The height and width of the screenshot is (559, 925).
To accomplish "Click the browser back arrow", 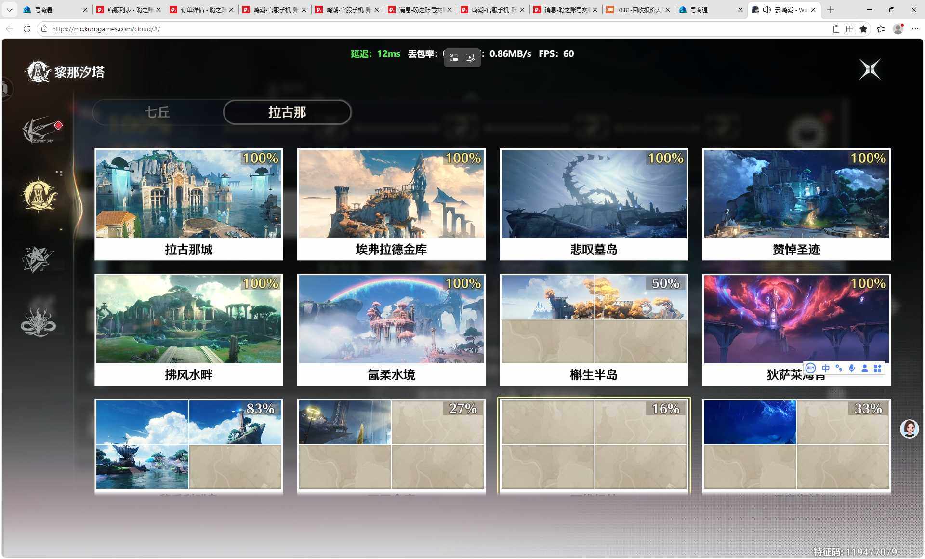I will click(10, 29).
